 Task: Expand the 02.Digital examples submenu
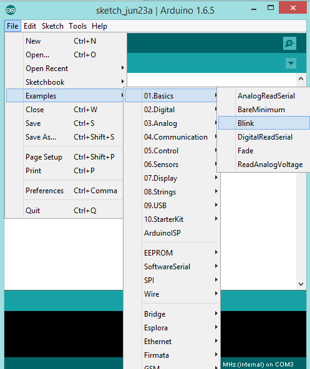(172, 110)
